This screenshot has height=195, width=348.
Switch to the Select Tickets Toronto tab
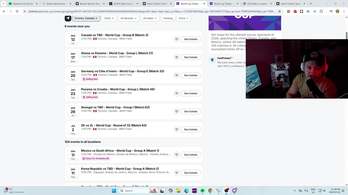pos(157,4)
